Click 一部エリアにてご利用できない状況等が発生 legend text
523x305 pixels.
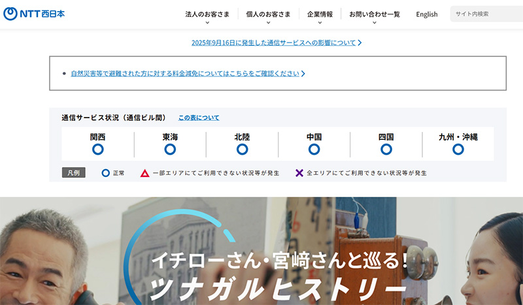[x=216, y=173]
